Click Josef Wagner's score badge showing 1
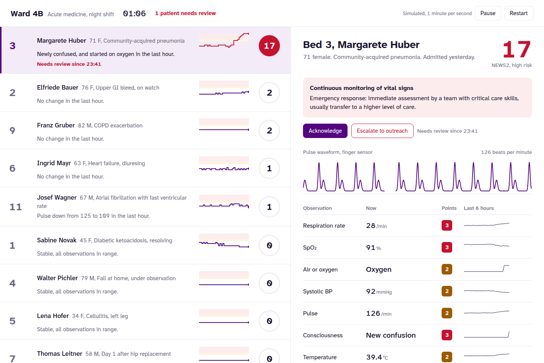Screen dimensions: 544x363 coord(269,207)
